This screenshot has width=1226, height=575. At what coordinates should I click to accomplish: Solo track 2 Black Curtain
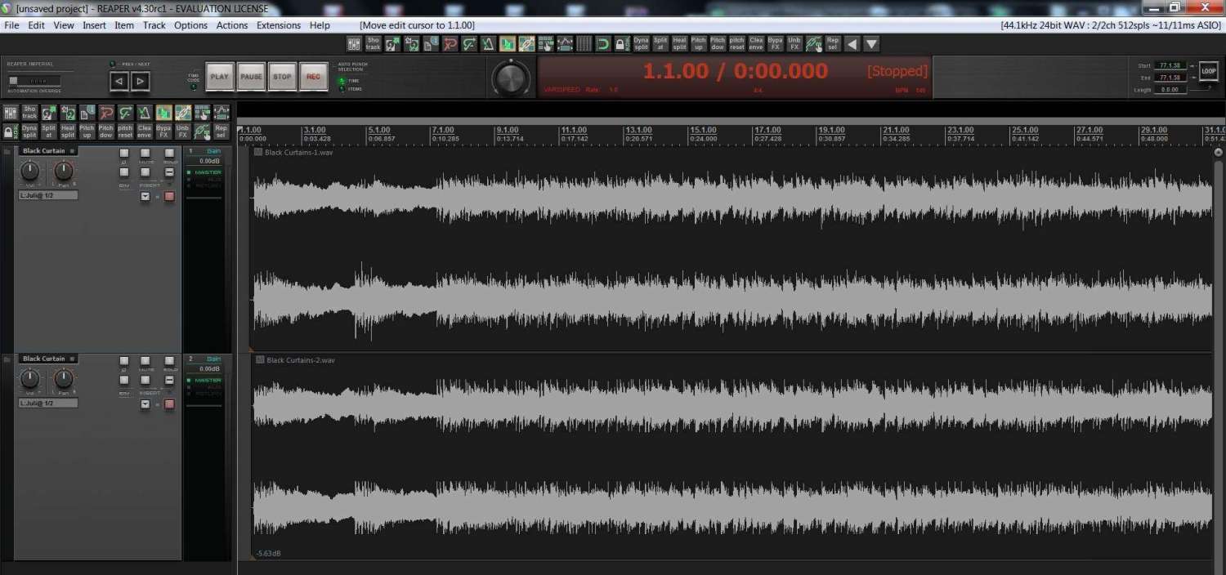[169, 360]
